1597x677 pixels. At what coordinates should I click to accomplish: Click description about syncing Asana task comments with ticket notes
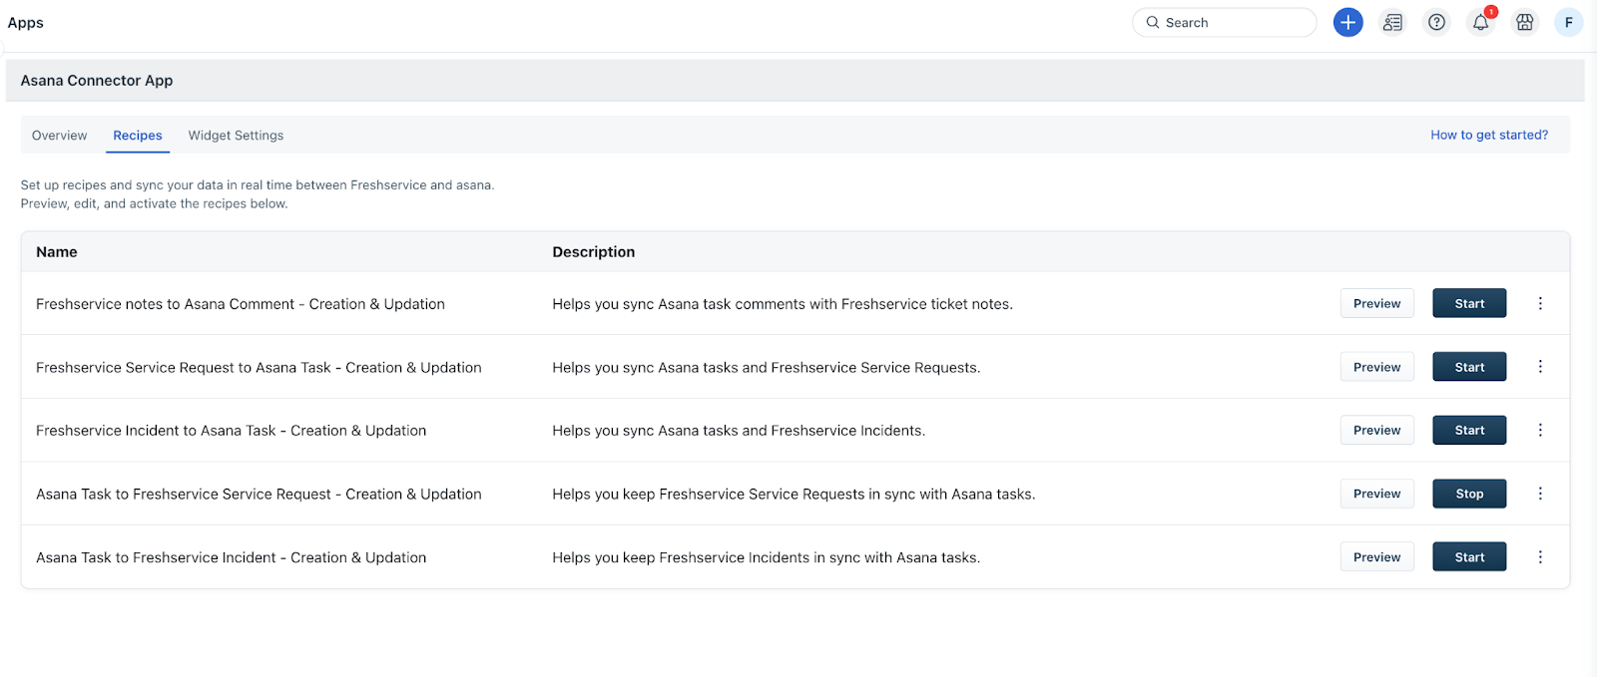[x=783, y=304]
